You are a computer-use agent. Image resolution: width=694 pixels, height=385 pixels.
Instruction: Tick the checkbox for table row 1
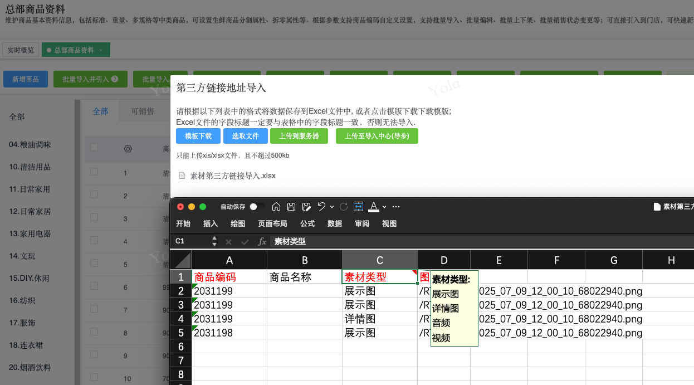[94, 172]
